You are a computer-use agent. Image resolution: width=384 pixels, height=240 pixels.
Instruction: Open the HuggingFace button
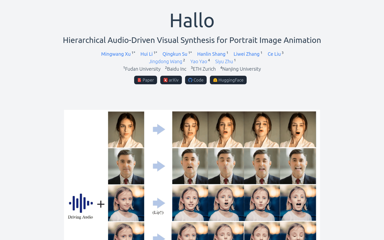pyautogui.click(x=228, y=80)
